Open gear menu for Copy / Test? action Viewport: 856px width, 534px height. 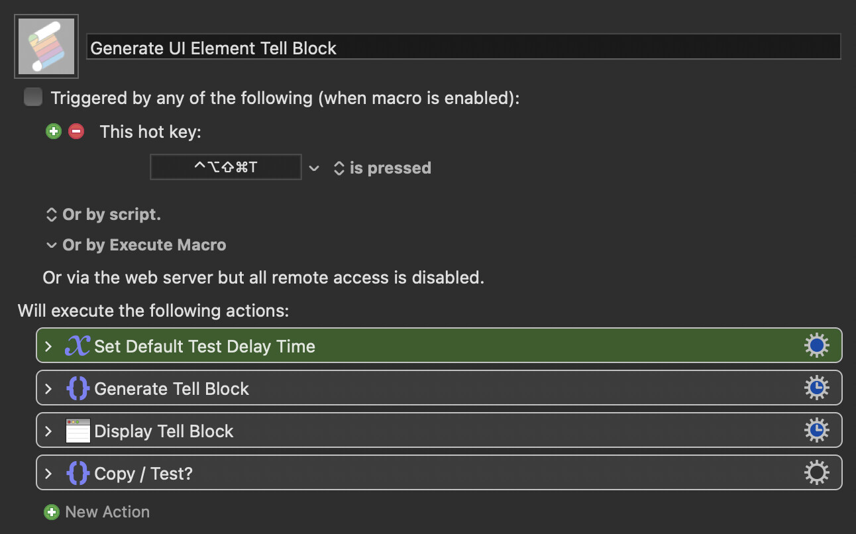(816, 473)
